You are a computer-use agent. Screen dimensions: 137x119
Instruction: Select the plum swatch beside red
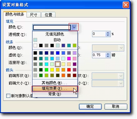click(75, 70)
